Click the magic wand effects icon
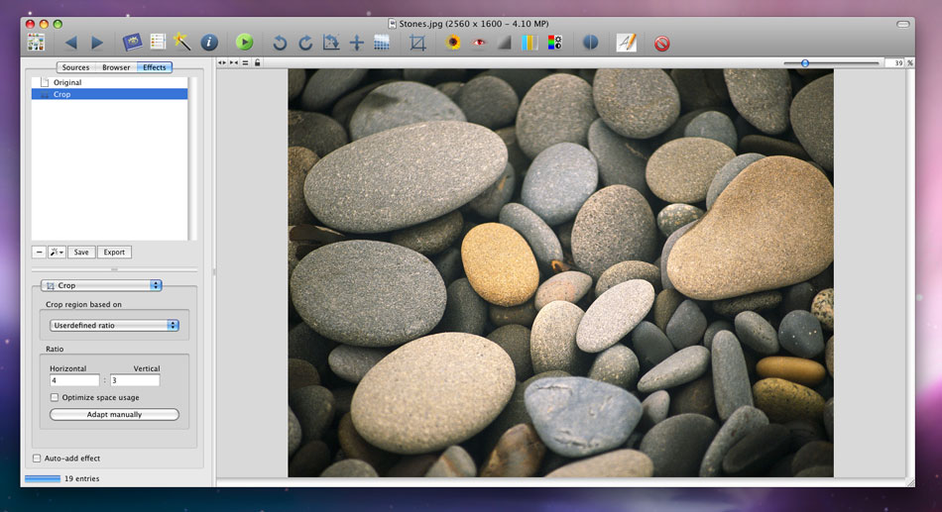 [x=182, y=43]
